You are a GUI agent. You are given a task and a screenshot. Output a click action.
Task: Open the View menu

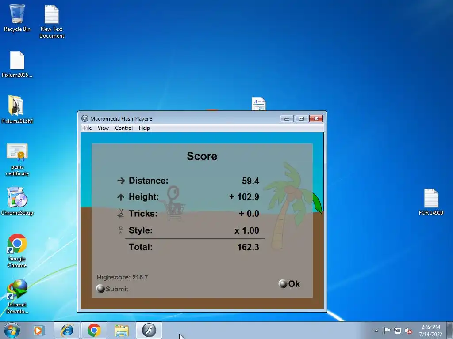pyautogui.click(x=103, y=128)
